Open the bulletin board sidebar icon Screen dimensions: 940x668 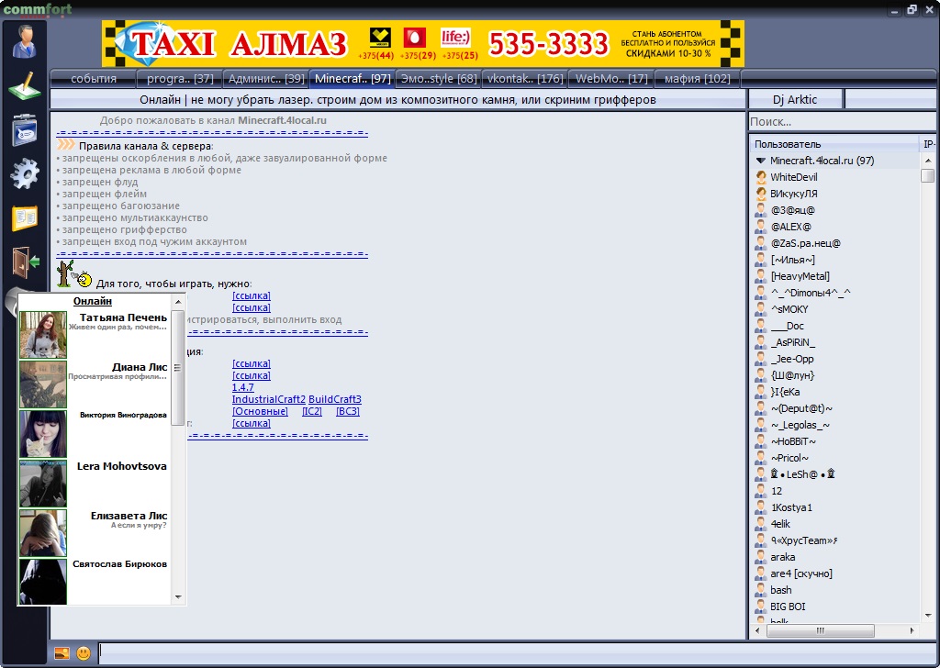[25, 129]
